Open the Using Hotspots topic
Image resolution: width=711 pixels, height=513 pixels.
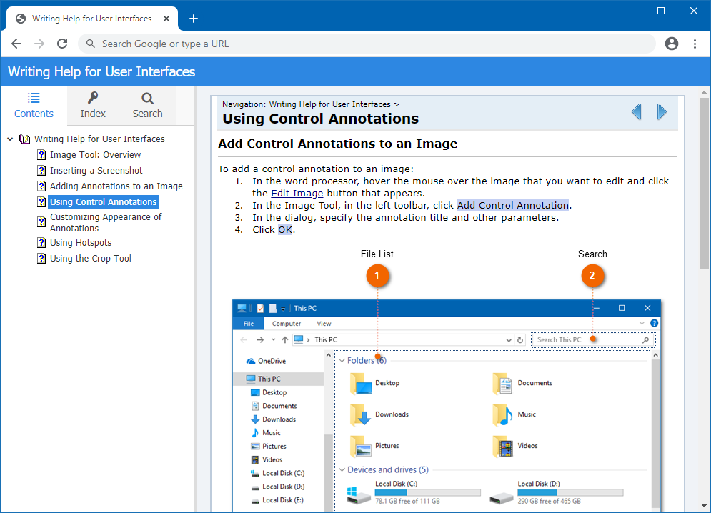81,243
